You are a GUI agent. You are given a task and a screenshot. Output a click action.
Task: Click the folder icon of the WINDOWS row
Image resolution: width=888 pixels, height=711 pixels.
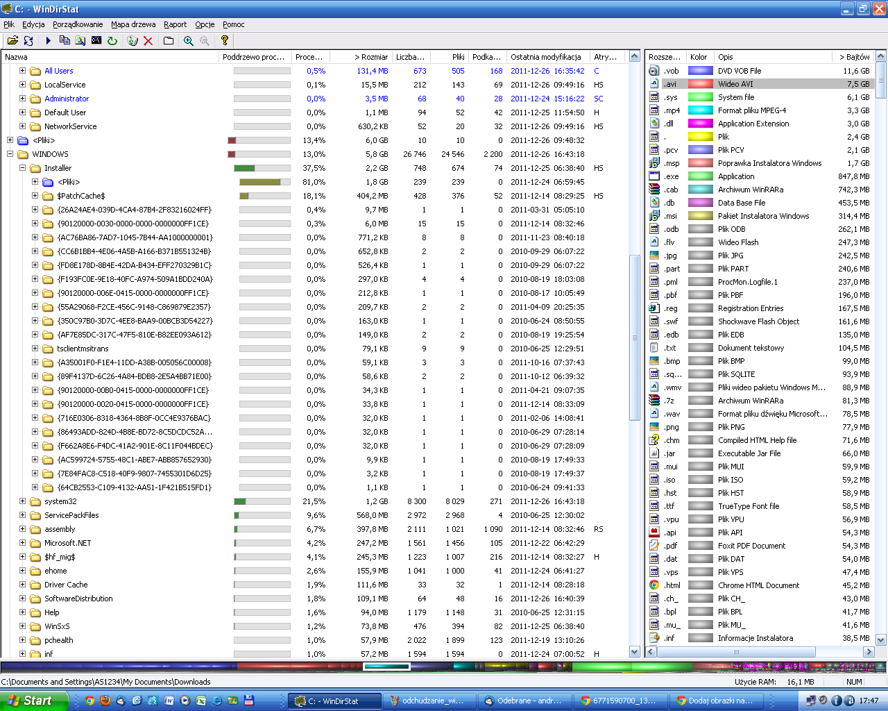[23, 154]
